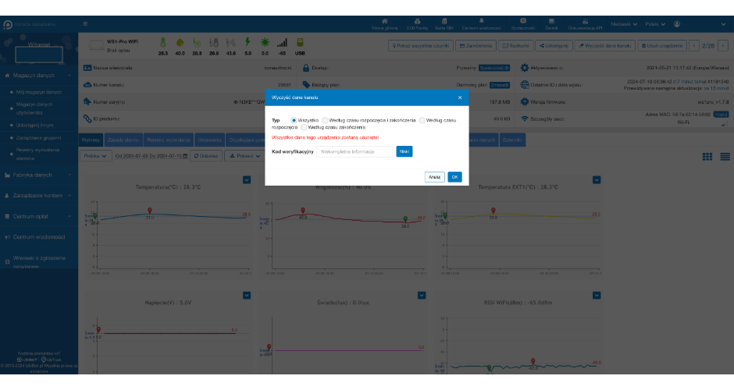
Task: Switch to list chart layout icon
Action: pyautogui.click(x=725, y=157)
